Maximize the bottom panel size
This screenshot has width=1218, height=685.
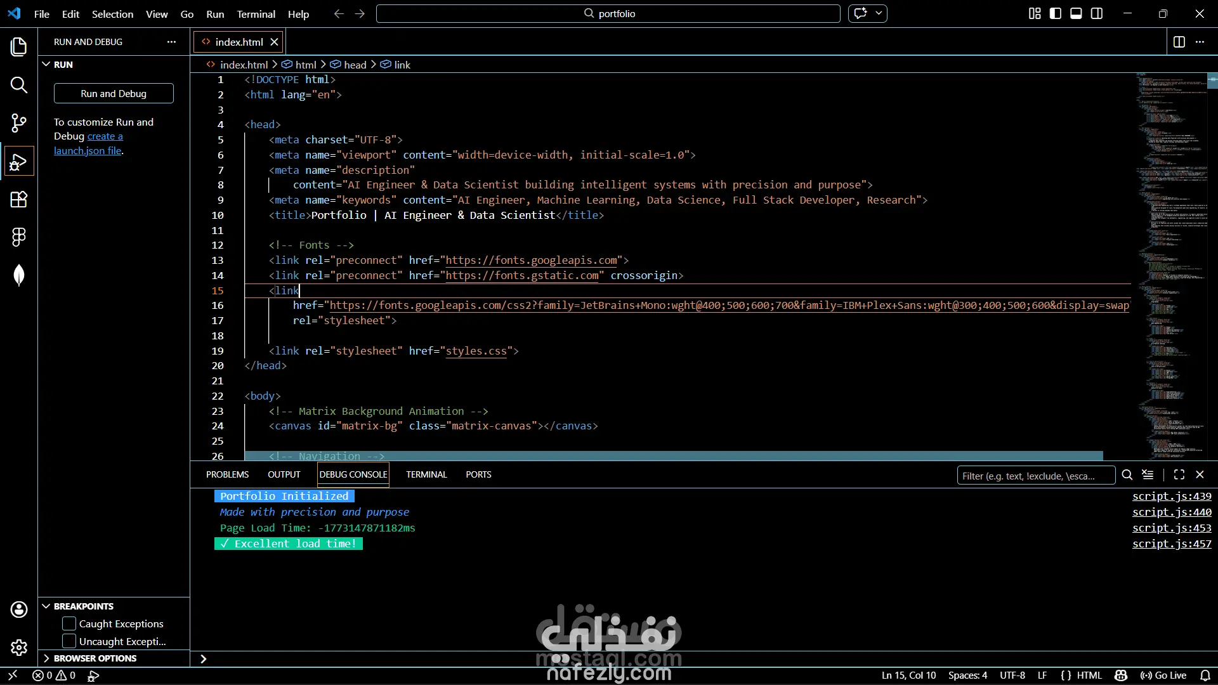(x=1179, y=474)
